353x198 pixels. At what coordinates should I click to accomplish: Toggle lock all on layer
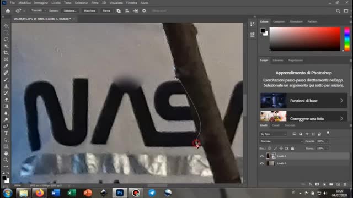coord(292,148)
